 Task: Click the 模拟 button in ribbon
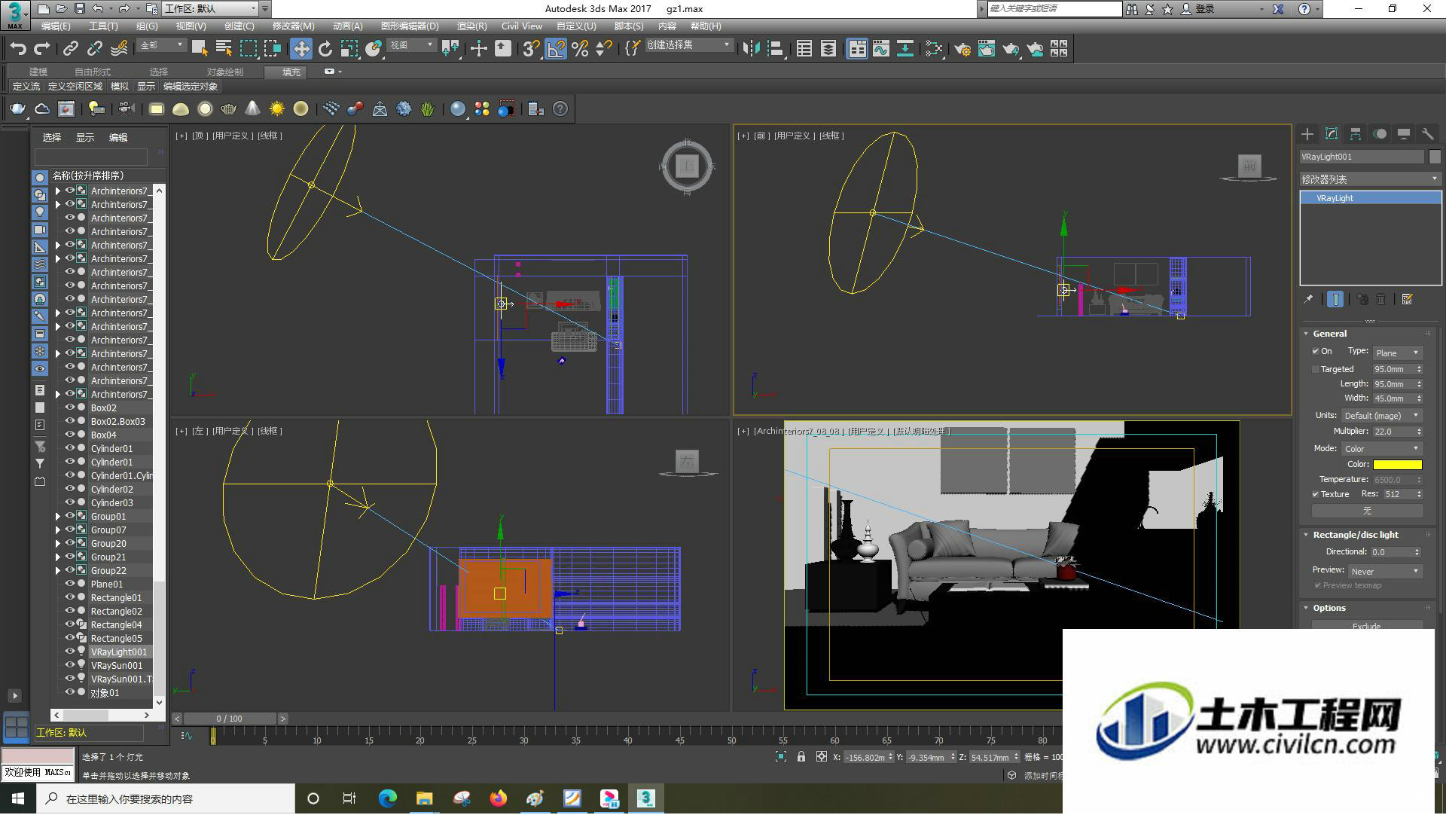(x=120, y=87)
